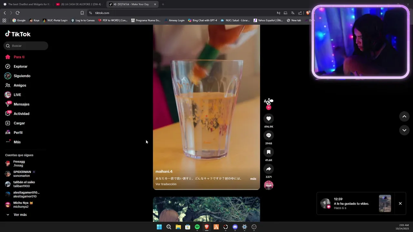This screenshot has height=232, width=413.
Task: Open a new browser tab
Action: (163, 4)
